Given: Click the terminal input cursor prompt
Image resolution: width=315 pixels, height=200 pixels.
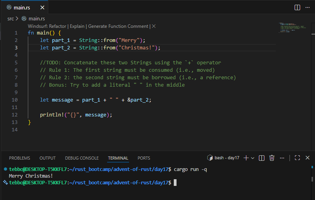Looking at the screenshot, I should coord(175,182).
